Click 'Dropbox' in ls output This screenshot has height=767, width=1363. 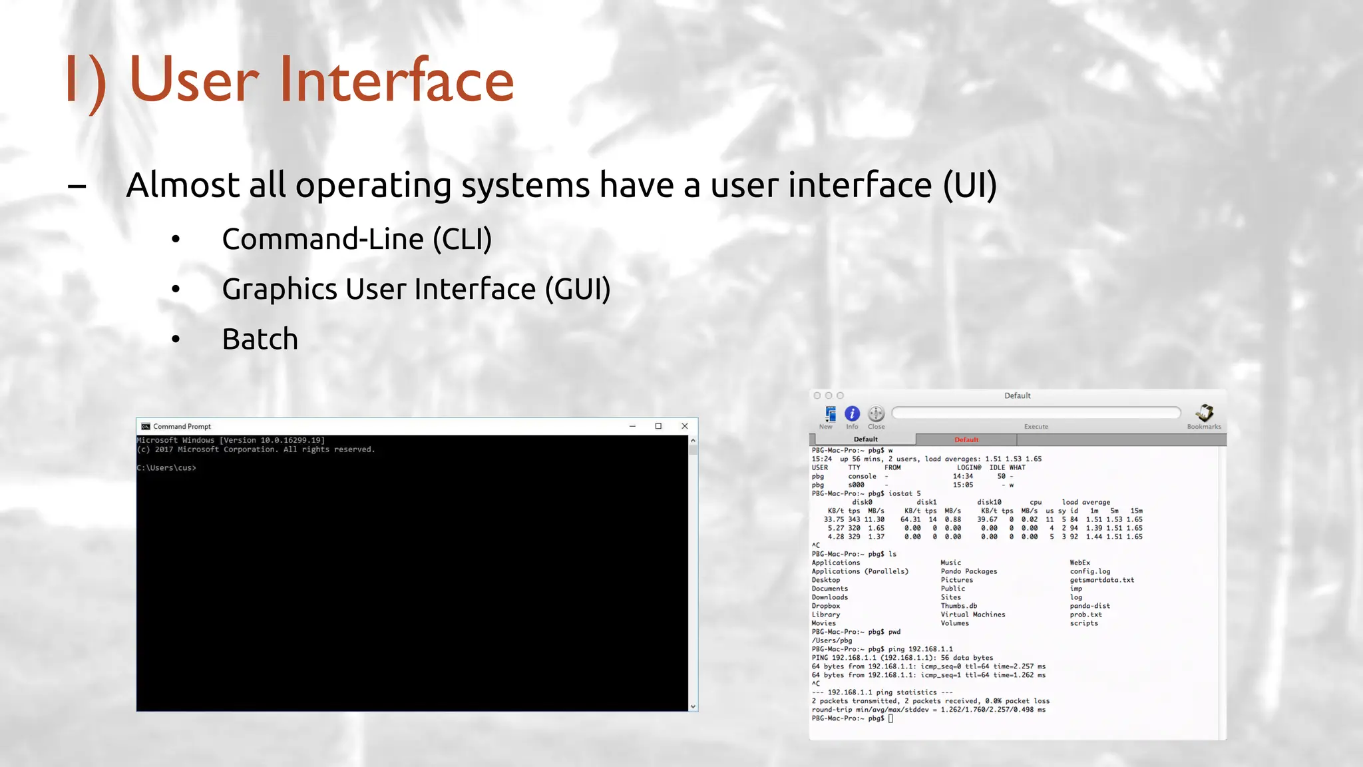point(826,606)
